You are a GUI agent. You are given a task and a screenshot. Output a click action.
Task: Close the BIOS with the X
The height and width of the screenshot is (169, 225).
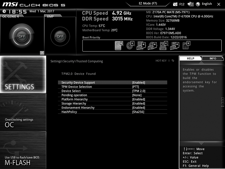[x=219, y=4]
